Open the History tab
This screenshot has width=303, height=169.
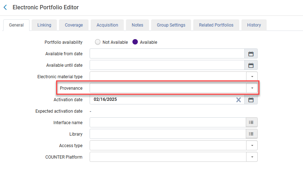(x=254, y=25)
